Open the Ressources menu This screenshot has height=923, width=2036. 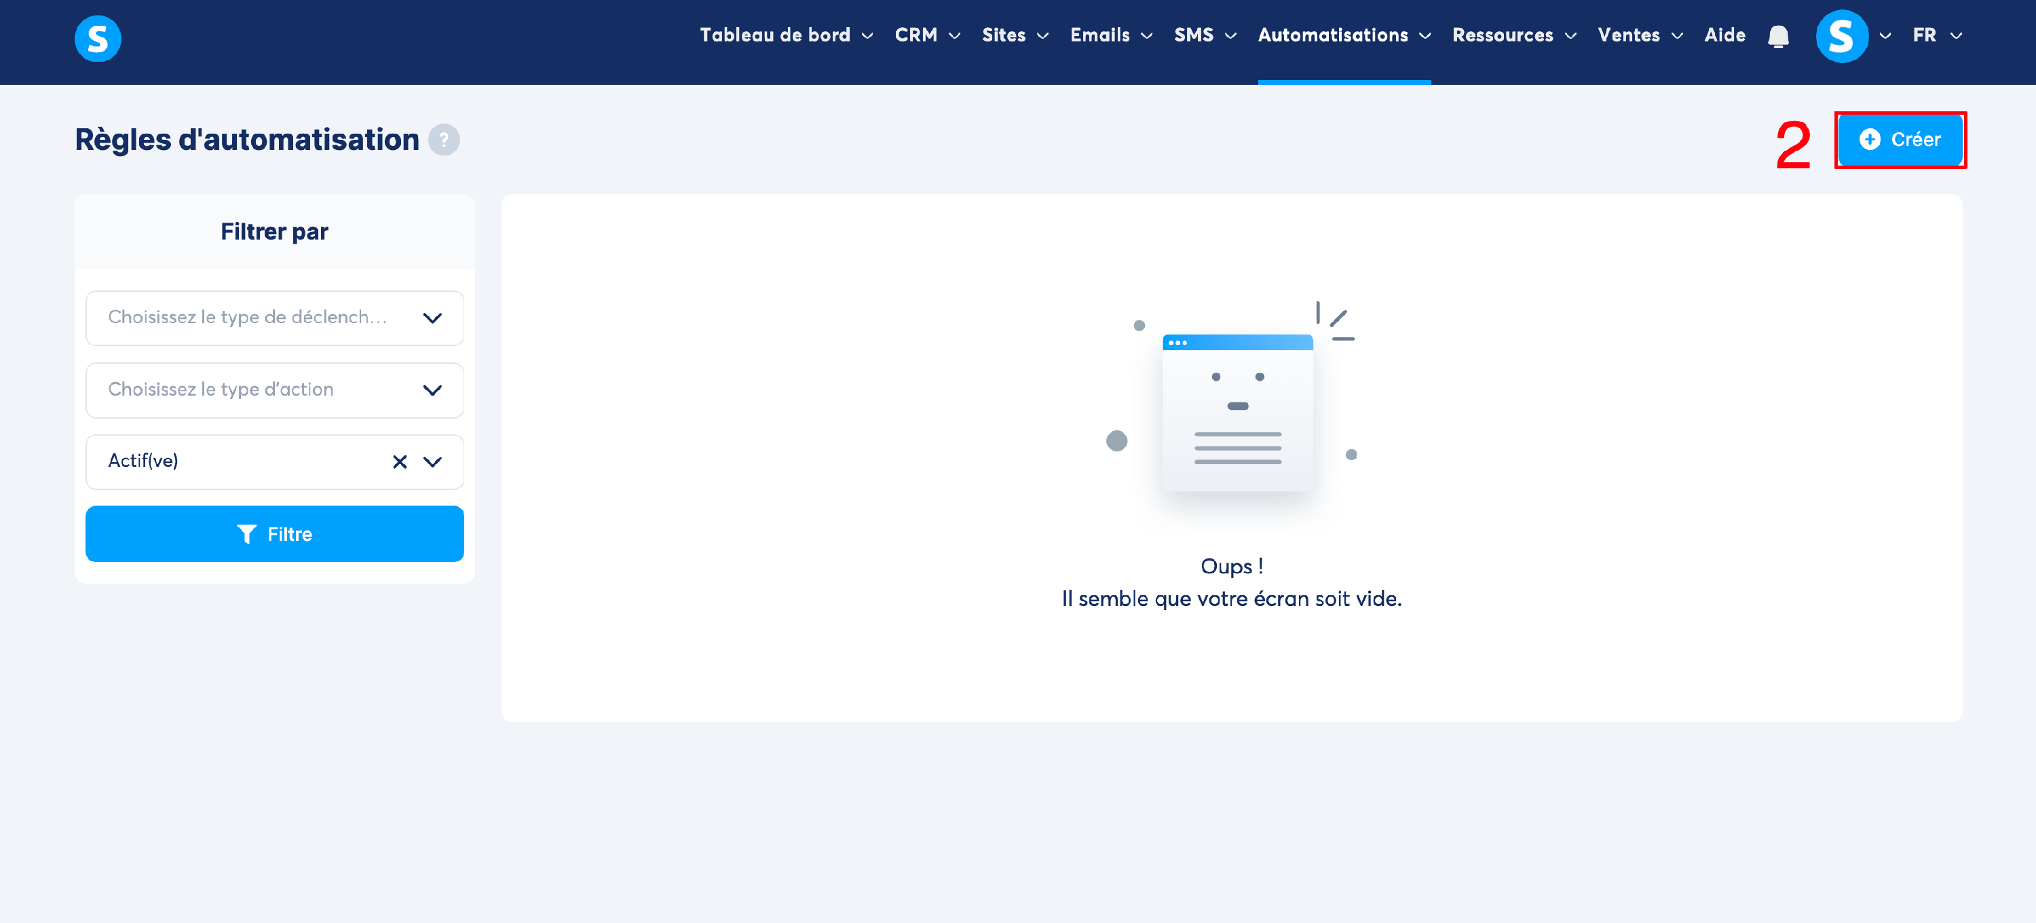[x=1513, y=35]
